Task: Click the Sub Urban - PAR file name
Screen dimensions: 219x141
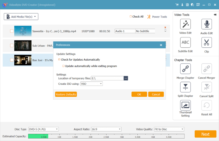Action: click(43, 46)
